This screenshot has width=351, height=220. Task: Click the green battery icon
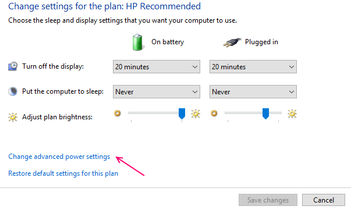click(137, 42)
